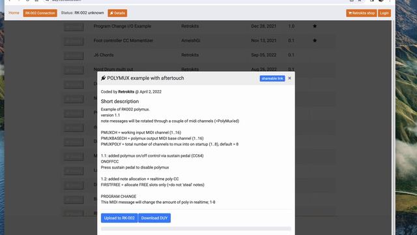Click the RK-002 Connection button
Image resolution: width=417 pixels, height=235 pixels.
pos(40,13)
